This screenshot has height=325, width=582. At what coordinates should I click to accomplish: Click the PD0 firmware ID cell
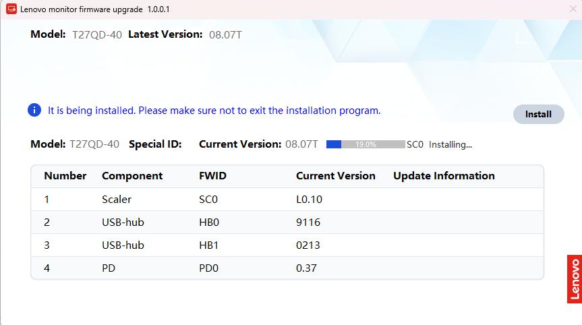click(x=208, y=268)
